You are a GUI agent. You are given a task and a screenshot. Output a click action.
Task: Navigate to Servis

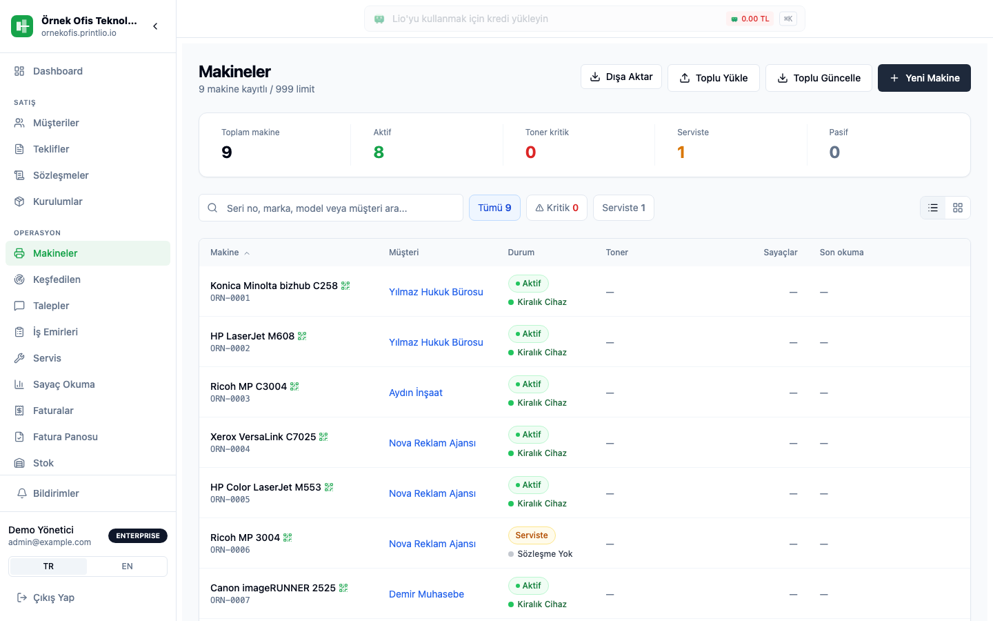(88, 358)
